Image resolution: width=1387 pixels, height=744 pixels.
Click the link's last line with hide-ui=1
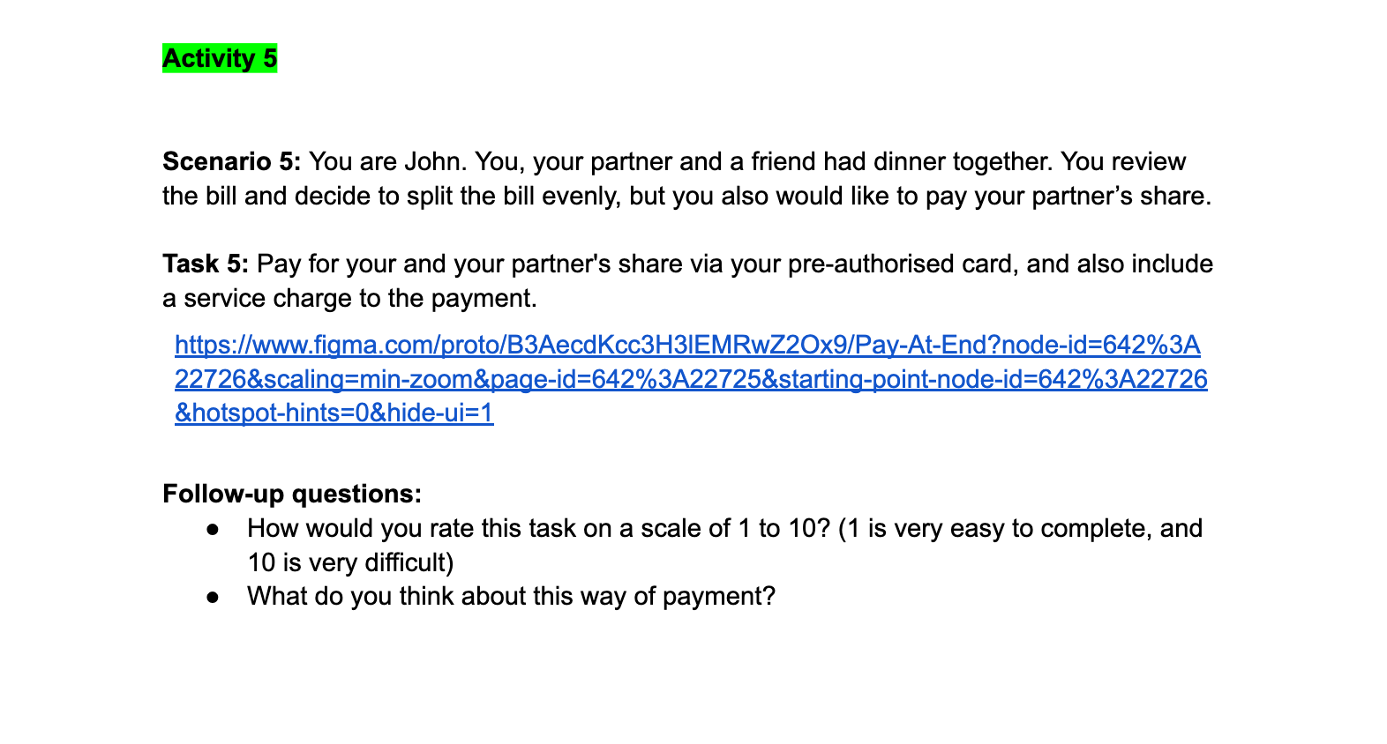tap(334, 413)
